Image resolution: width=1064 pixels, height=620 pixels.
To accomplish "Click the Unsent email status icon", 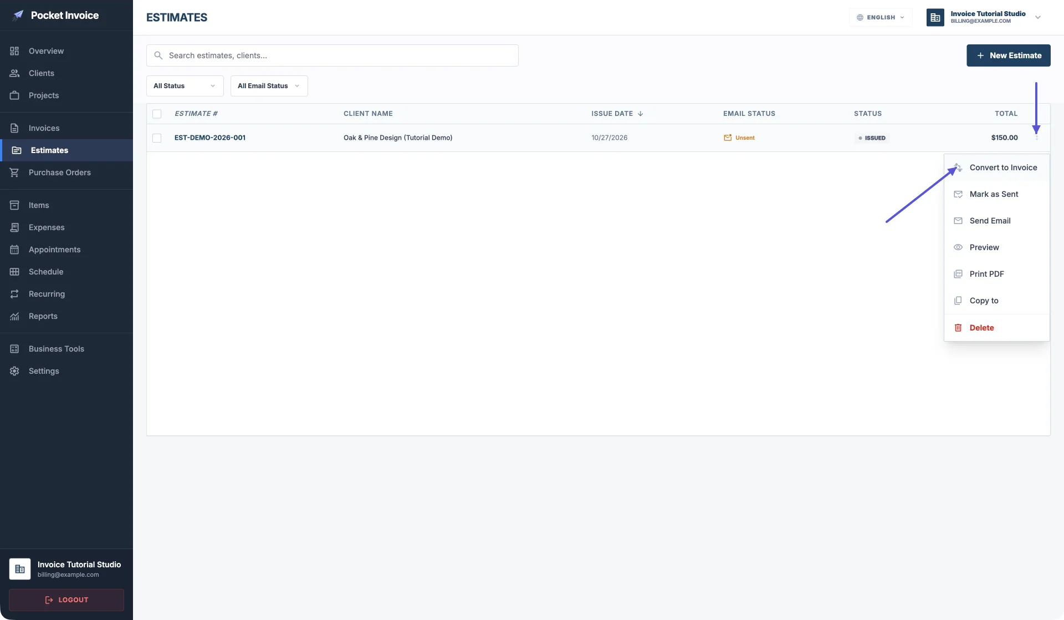I will click(728, 138).
